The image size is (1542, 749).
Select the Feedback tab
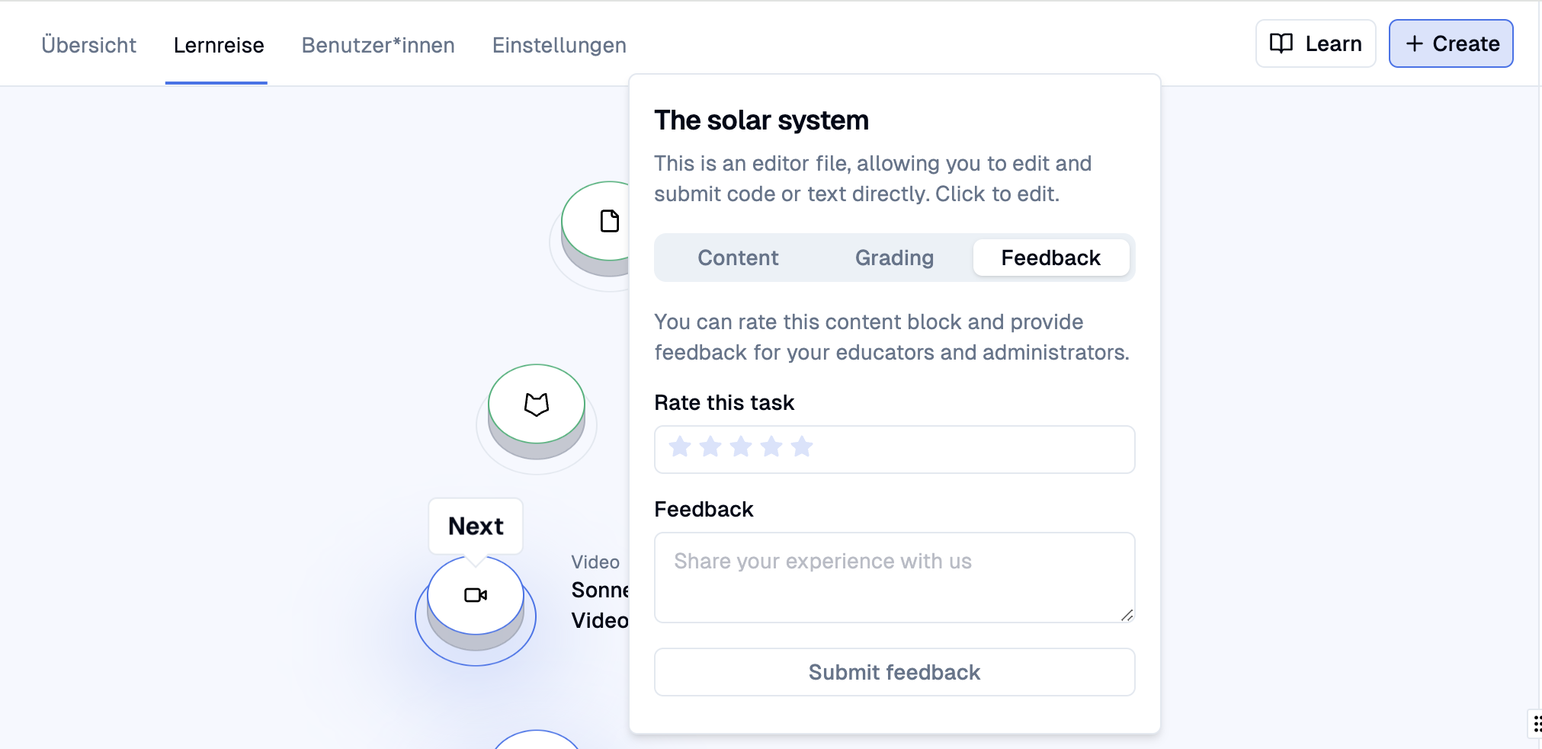pyautogui.click(x=1051, y=258)
